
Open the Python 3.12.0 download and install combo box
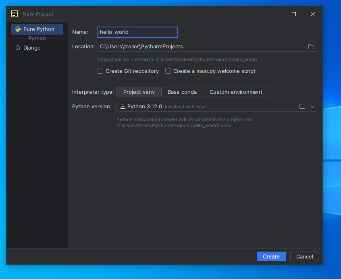coord(202,107)
